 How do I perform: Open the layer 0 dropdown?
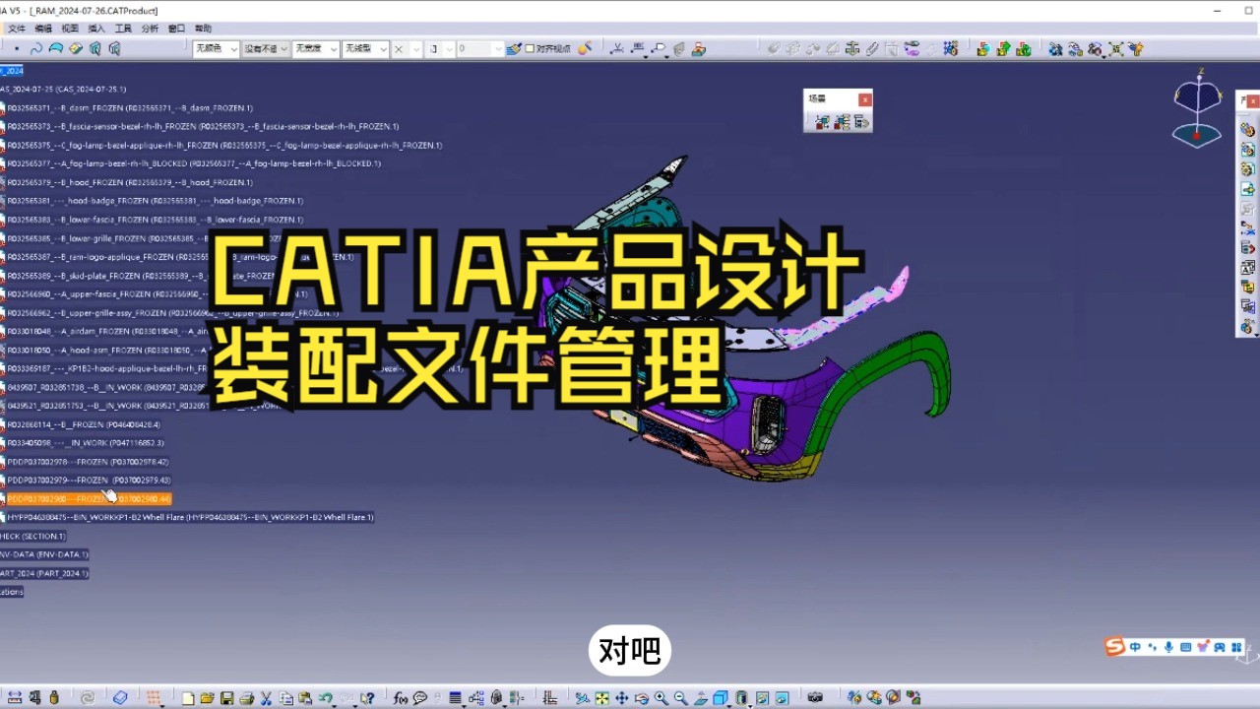point(479,48)
